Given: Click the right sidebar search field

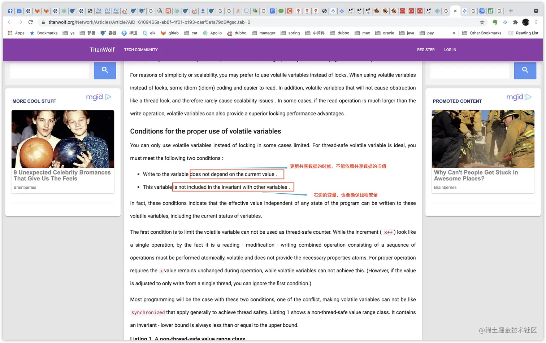Looking at the screenshot, I should 470,70.
